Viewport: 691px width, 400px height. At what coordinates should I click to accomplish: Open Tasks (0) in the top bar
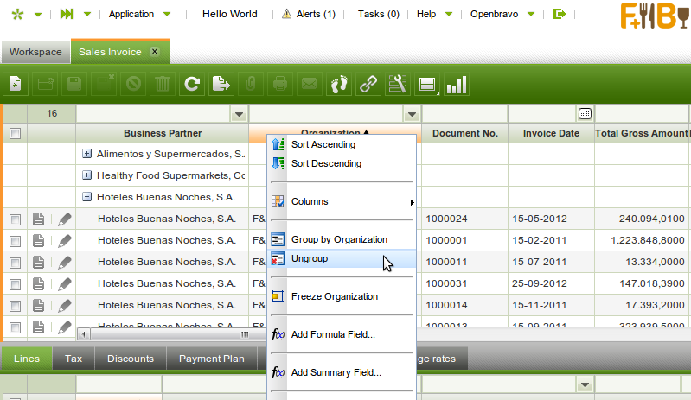coord(378,14)
